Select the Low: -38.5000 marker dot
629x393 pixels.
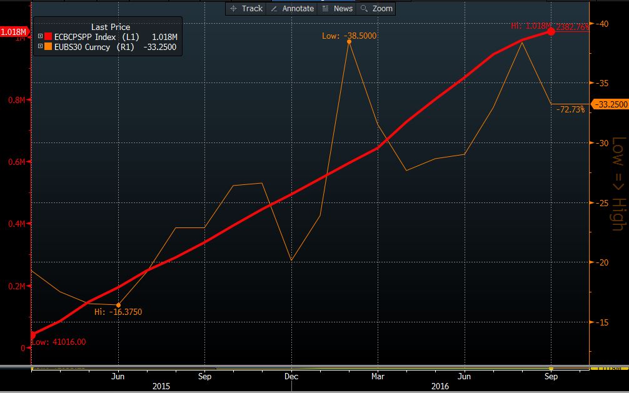[349, 42]
